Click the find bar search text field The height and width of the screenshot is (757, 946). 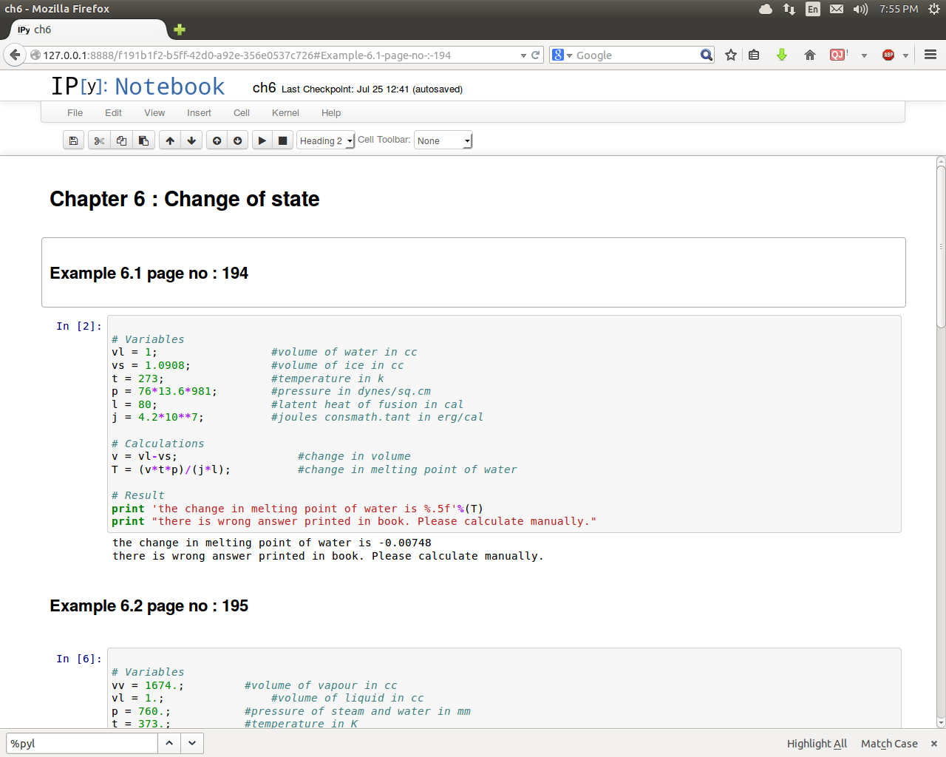(x=81, y=743)
